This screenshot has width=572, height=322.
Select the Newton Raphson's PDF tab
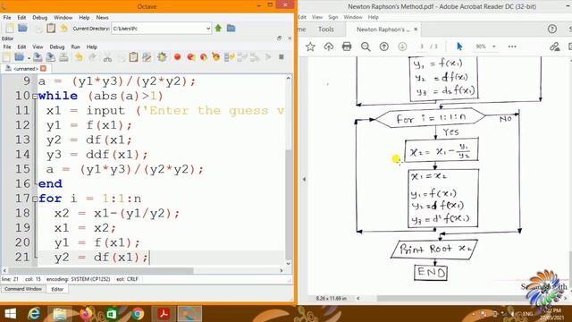[383, 30]
